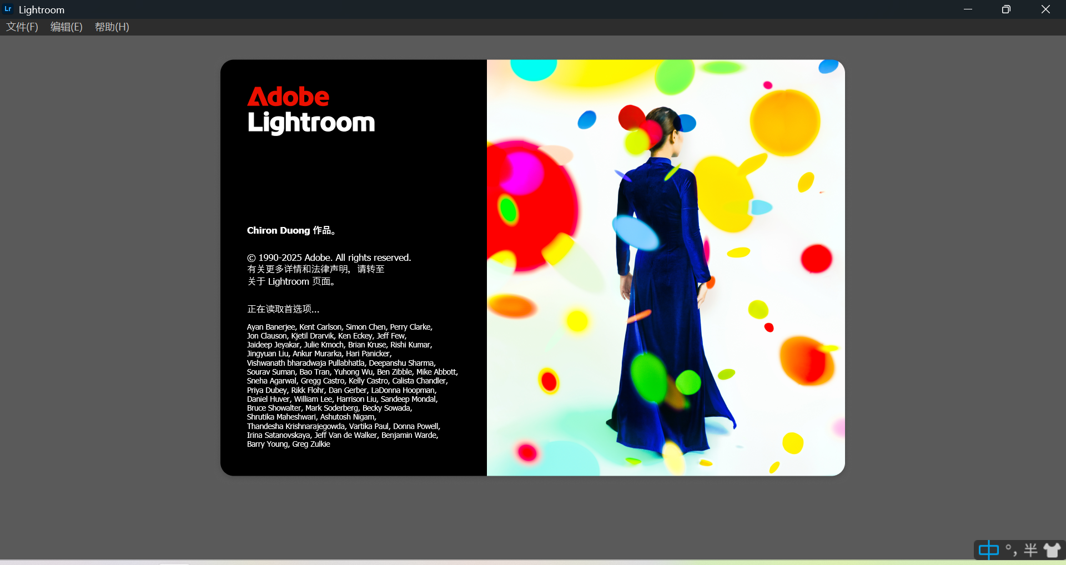Minimize the Lightroom window
1066x565 pixels.
(968, 9)
